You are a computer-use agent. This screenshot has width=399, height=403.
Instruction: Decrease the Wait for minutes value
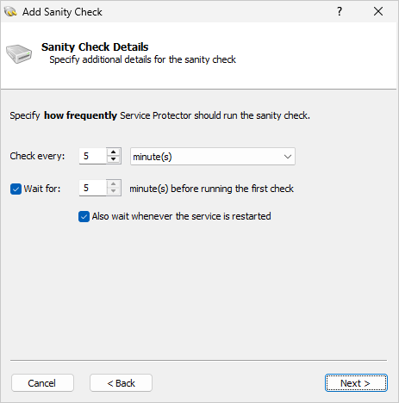114,191
